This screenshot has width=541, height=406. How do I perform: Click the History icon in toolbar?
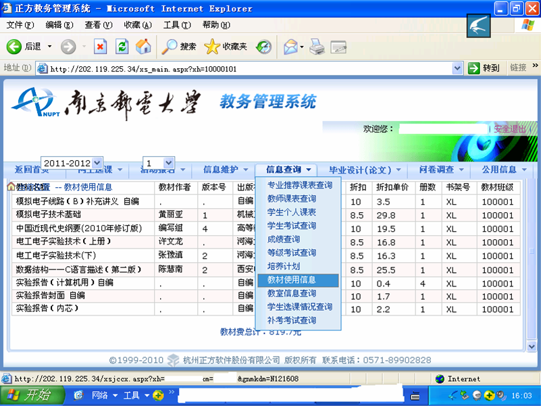tap(264, 47)
